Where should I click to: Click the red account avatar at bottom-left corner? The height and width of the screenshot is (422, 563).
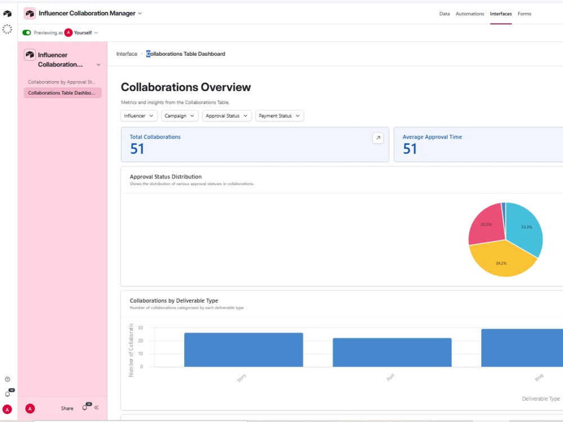pyautogui.click(x=7, y=409)
